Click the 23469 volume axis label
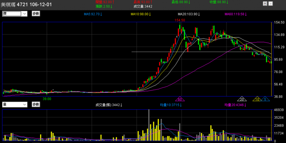This screenshot has width=286, height=143. [x=279, y=126]
